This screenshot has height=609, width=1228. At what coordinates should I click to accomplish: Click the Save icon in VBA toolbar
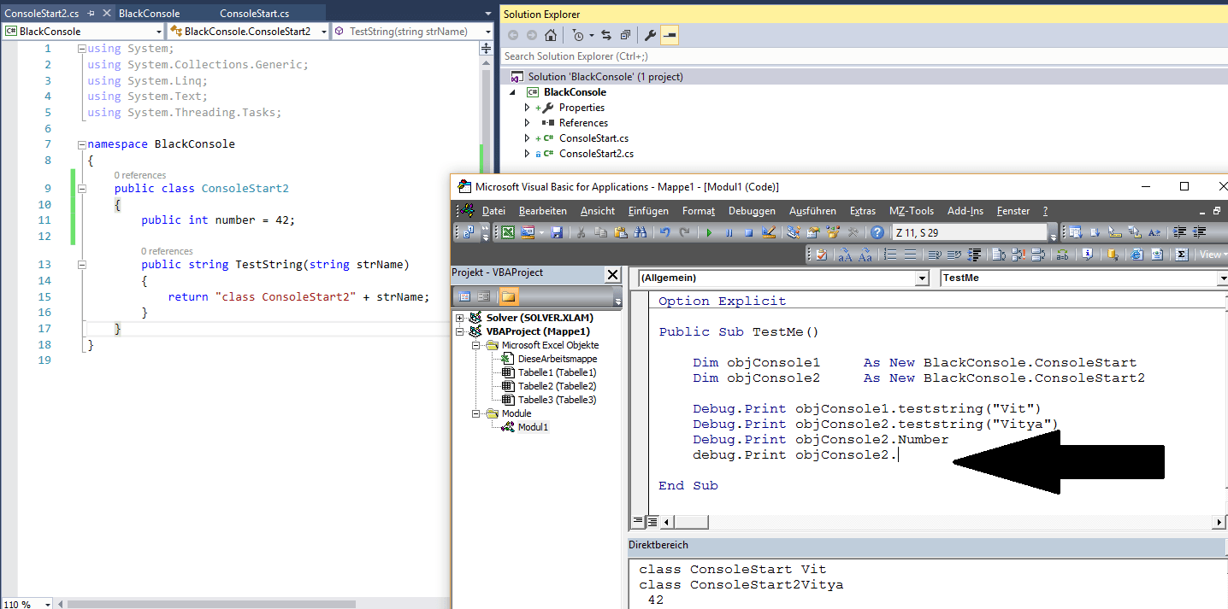557,232
